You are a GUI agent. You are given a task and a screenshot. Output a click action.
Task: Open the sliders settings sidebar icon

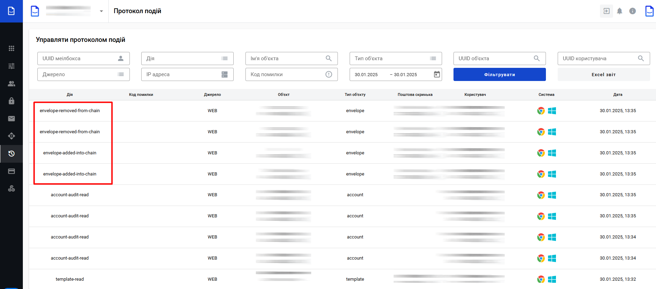pos(11,66)
